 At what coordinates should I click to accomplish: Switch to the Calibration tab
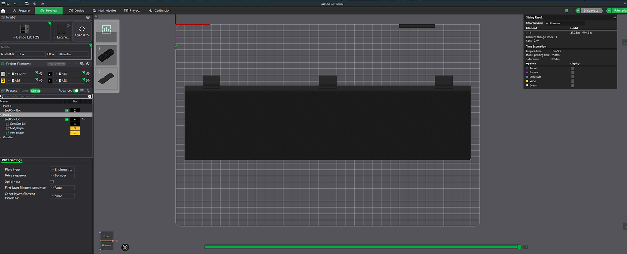159,10
